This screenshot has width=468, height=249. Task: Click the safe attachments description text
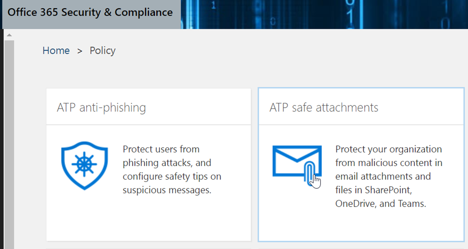tap(388, 176)
